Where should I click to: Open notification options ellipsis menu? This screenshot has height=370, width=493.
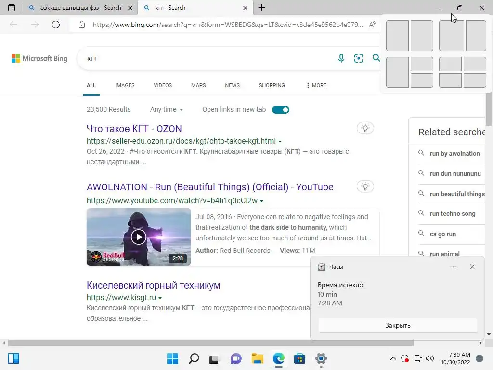coord(453,267)
